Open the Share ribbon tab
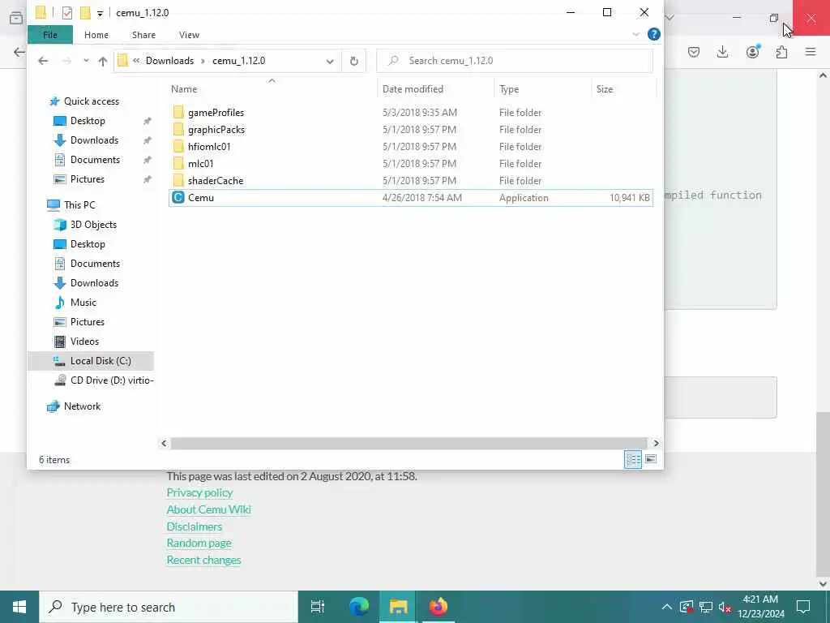 click(x=144, y=35)
